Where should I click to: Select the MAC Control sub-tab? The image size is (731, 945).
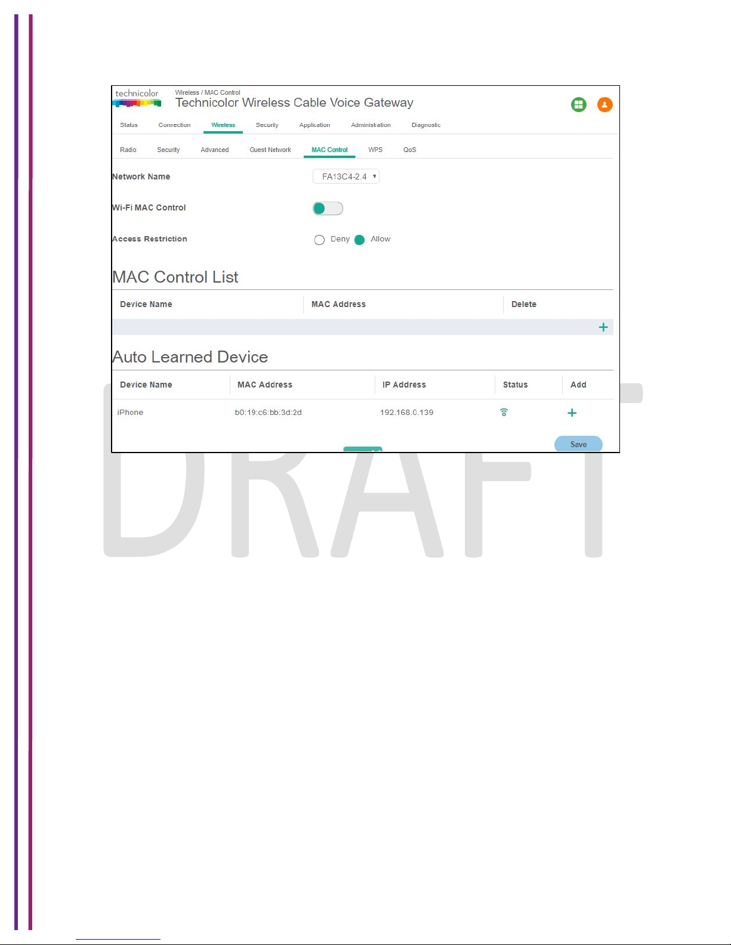tap(329, 150)
